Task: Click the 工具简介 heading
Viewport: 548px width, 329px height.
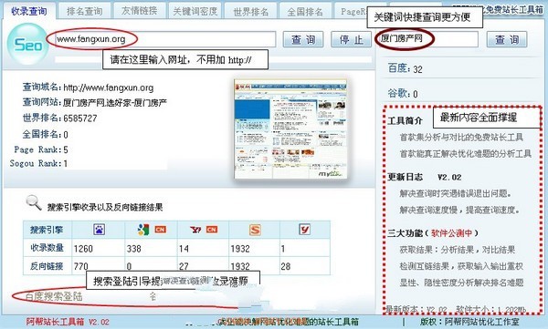Action: [x=405, y=121]
